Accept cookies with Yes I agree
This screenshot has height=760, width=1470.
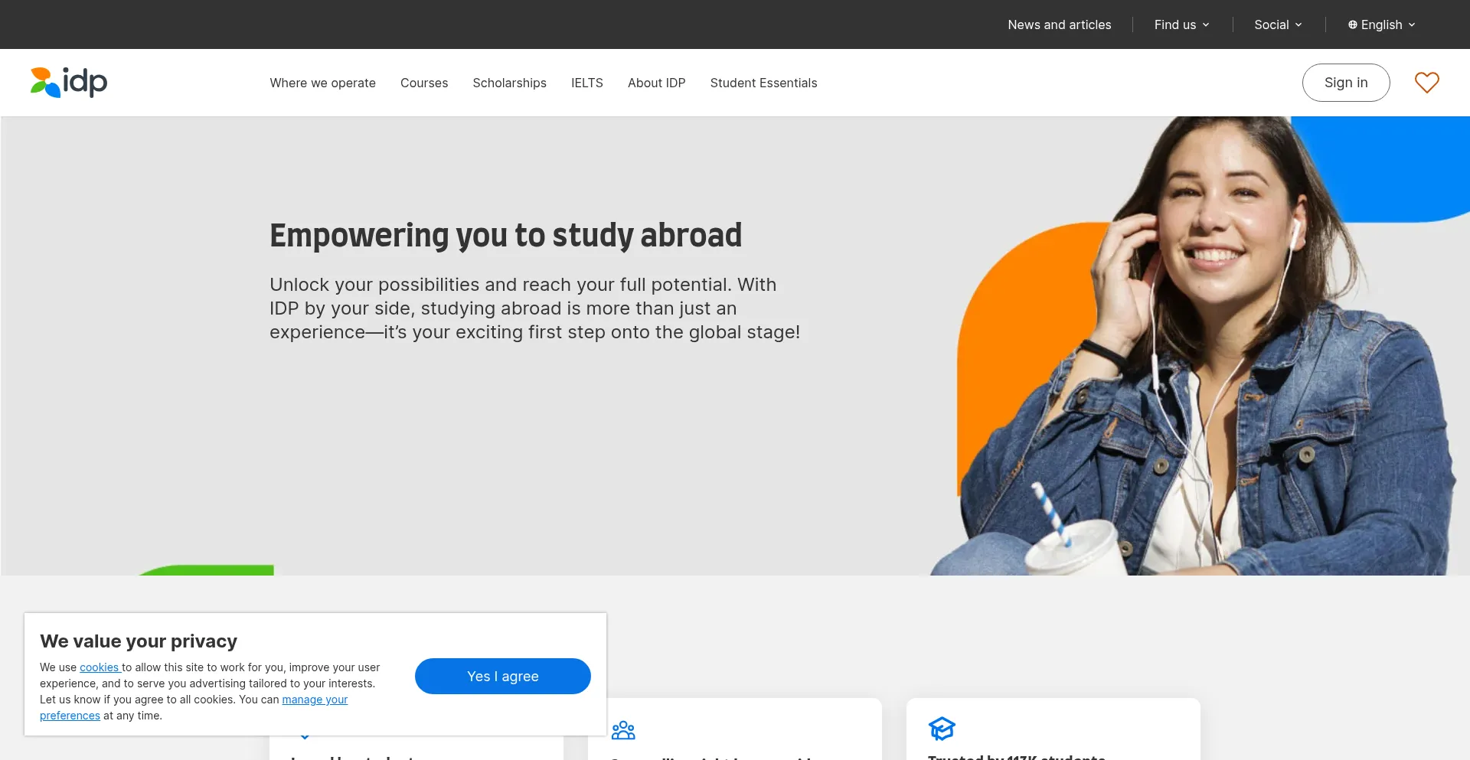503,677
